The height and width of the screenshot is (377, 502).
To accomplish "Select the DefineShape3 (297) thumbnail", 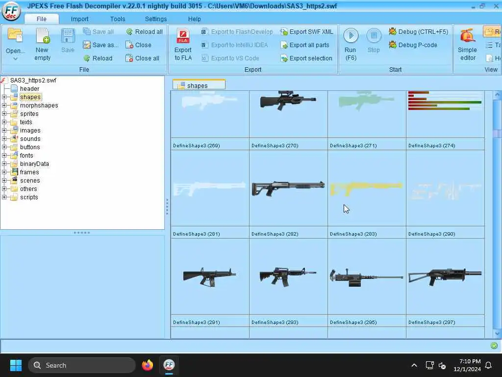I will click(445, 276).
